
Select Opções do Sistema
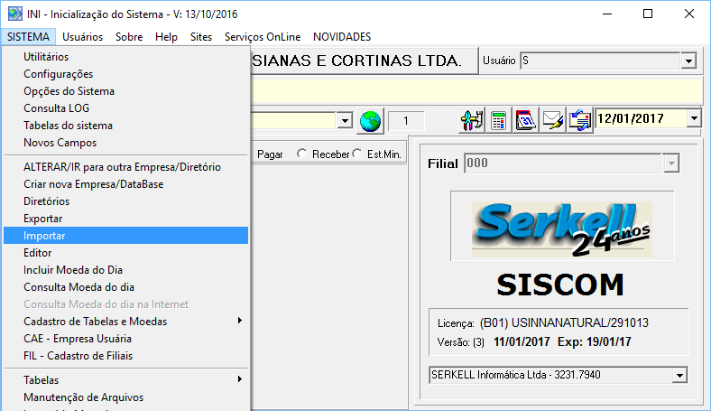126,91
